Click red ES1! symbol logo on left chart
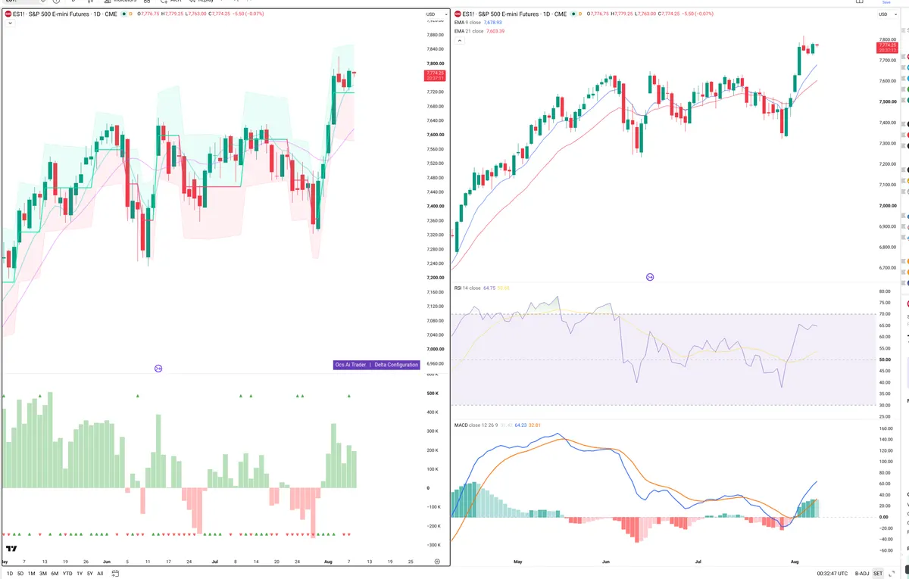 pos(8,14)
